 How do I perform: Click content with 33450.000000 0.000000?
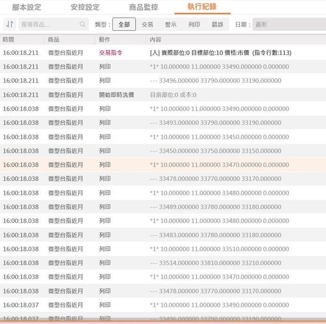[219, 137]
